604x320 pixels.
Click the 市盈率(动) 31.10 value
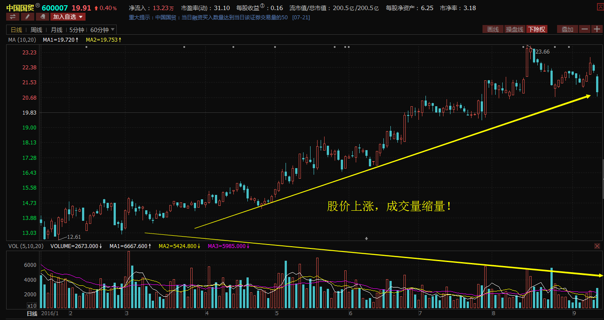(x=222, y=8)
